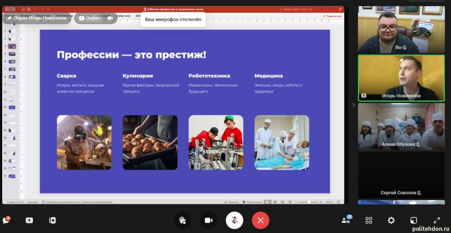Switch layout with the grid view icon
This screenshot has width=451, height=233.
[x=368, y=220]
